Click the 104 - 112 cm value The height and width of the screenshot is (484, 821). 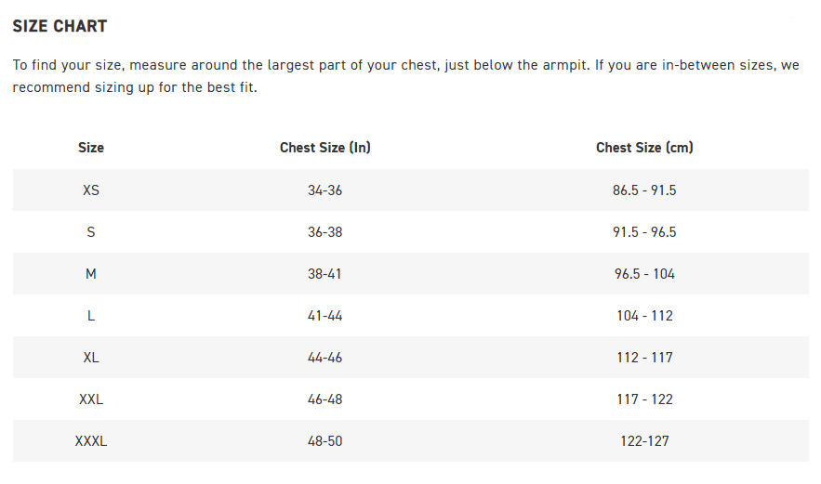pyautogui.click(x=644, y=316)
